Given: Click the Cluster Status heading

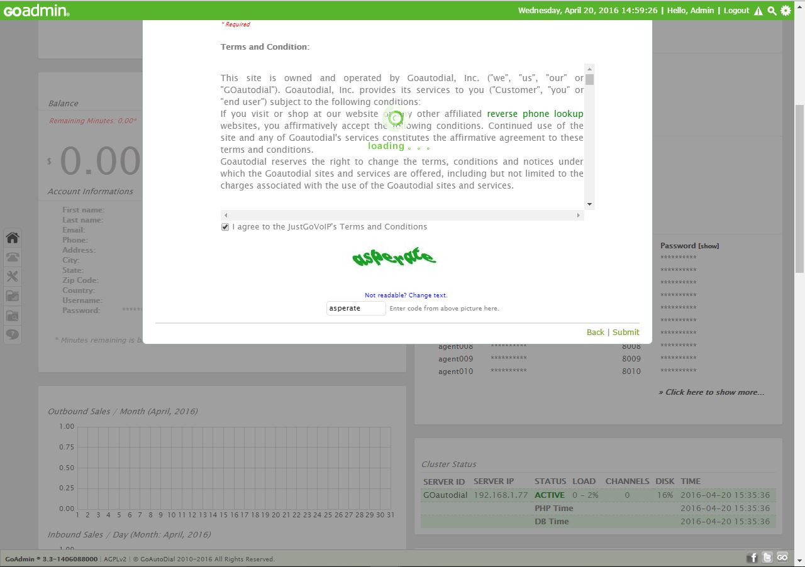Looking at the screenshot, I should 448,465.
